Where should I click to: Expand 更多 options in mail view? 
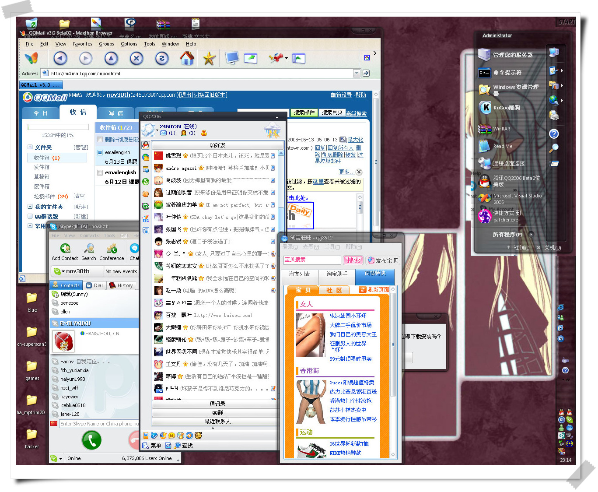click(x=350, y=172)
